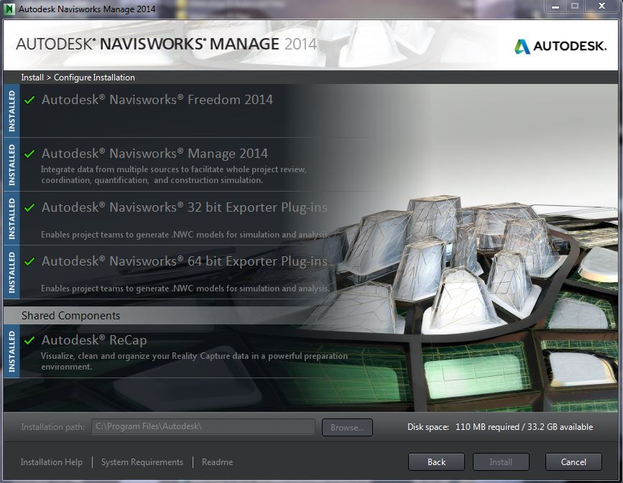Open the Browse dialog for installation path
The width and height of the screenshot is (623, 483).
tap(347, 427)
